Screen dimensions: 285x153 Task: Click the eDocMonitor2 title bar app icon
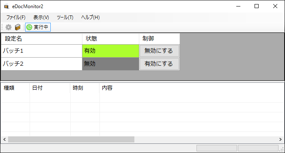(6, 6)
